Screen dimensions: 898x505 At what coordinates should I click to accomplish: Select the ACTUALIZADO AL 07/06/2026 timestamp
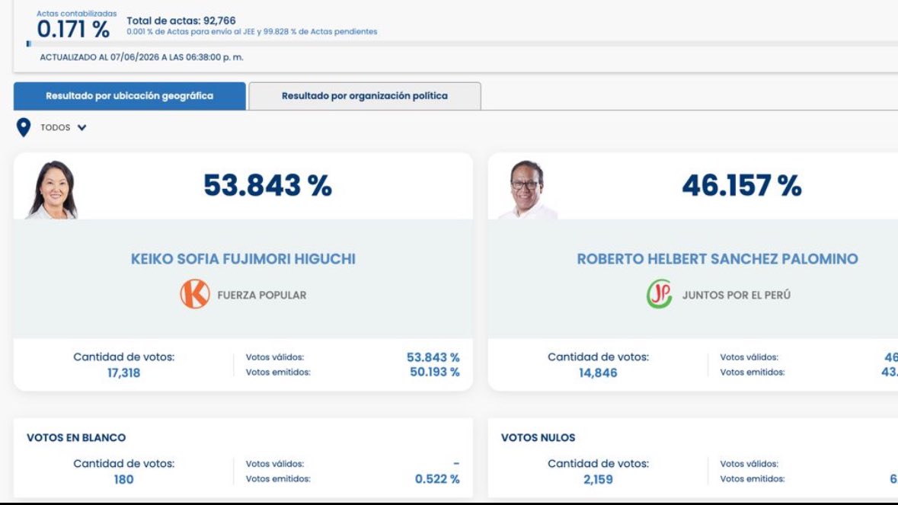click(x=142, y=57)
